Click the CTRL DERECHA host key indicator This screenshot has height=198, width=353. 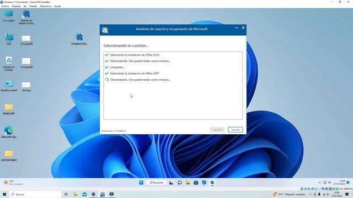(x=346, y=189)
